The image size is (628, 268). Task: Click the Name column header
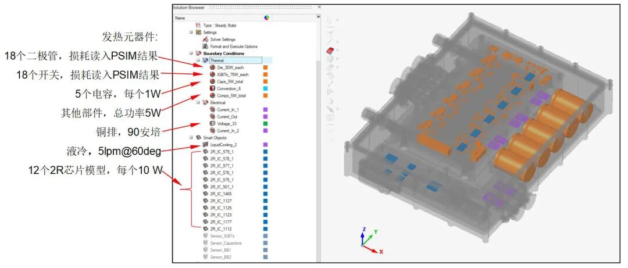(218, 17)
